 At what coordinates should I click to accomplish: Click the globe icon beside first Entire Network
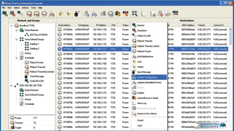click(21, 30)
